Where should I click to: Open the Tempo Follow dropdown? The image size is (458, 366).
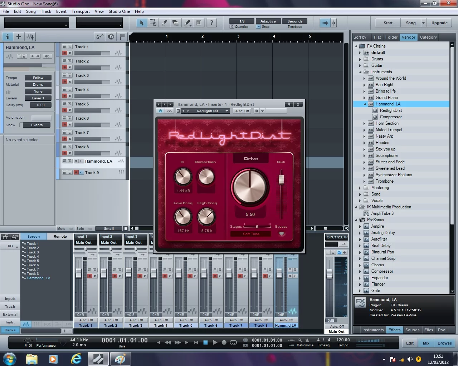click(x=38, y=78)
